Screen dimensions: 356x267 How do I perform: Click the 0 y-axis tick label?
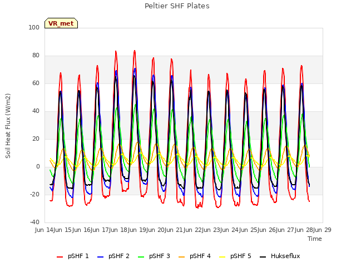pos(38,167)
